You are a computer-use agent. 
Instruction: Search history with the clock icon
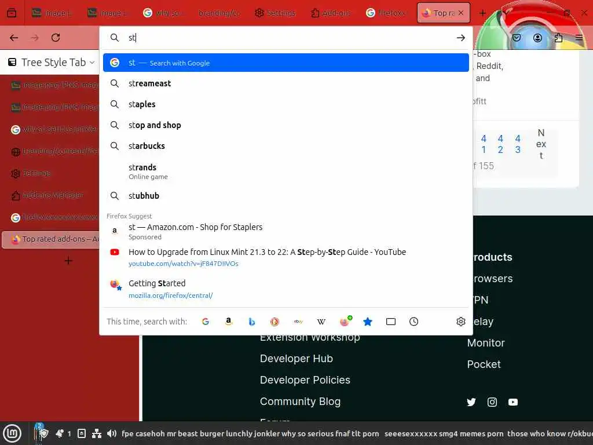413,322
